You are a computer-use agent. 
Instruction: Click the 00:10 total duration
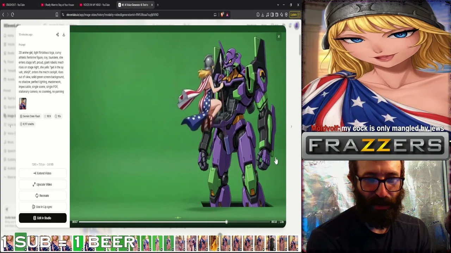point(274,222)
